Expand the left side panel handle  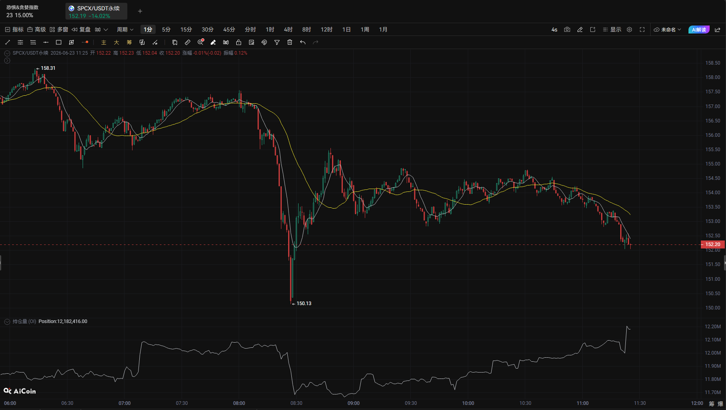pyautogui.click(x=1, y=263)
